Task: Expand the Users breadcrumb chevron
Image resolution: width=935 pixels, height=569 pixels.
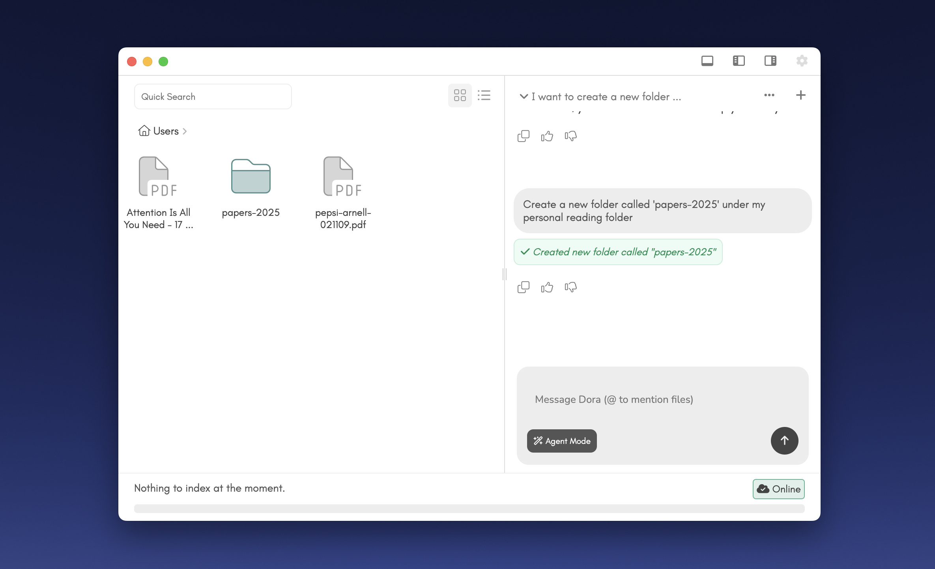Action: (185, 131)
